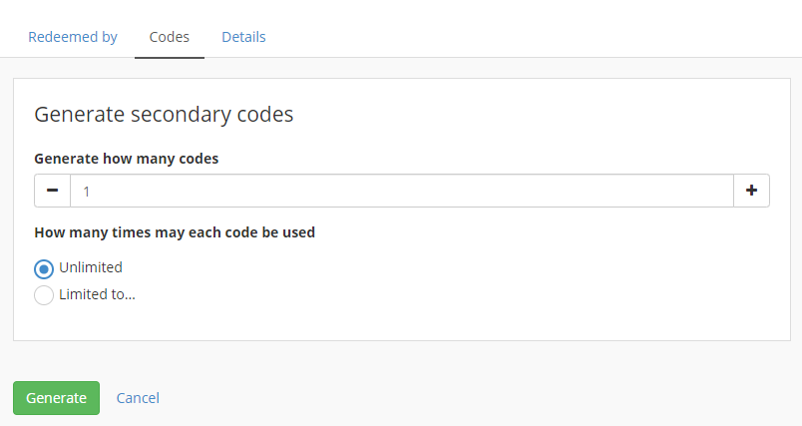Switch to the Redeemed by tab
This screenshot has width=802, height=426.
tap(73, 37)
